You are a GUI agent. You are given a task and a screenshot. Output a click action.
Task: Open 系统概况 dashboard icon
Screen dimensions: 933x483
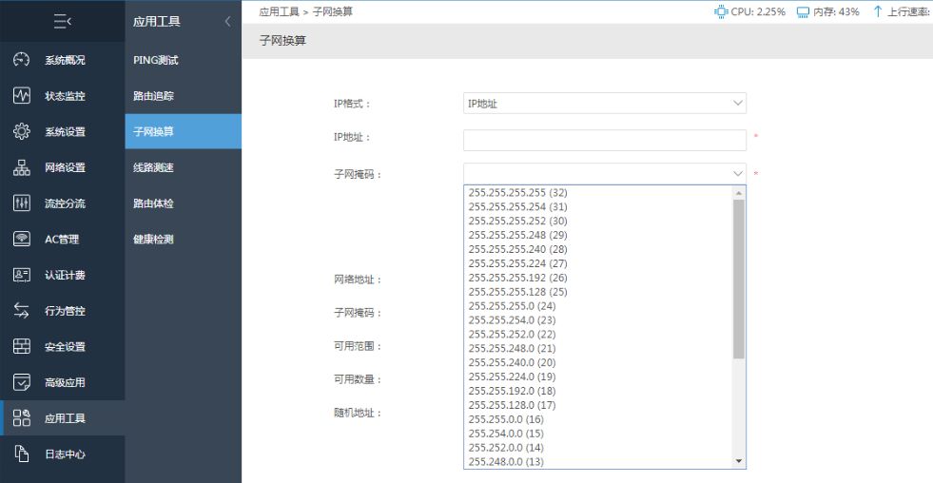[x=22, y=60]
